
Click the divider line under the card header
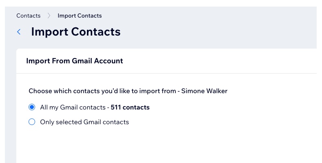[167, 73]
